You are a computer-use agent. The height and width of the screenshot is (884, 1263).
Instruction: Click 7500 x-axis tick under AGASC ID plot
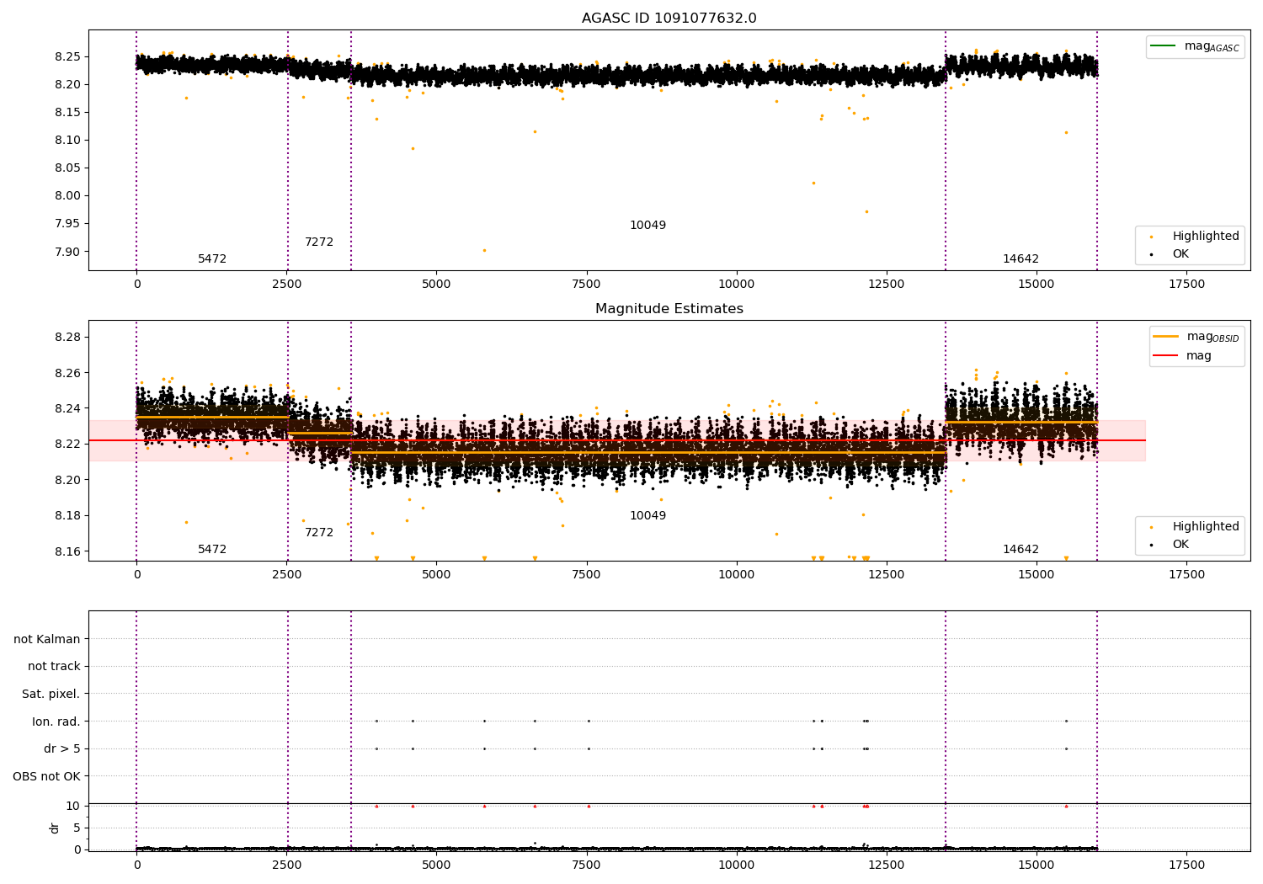coord(586,285)
